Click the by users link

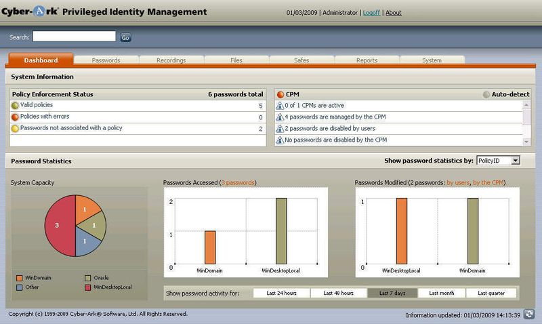coord(458,182)
